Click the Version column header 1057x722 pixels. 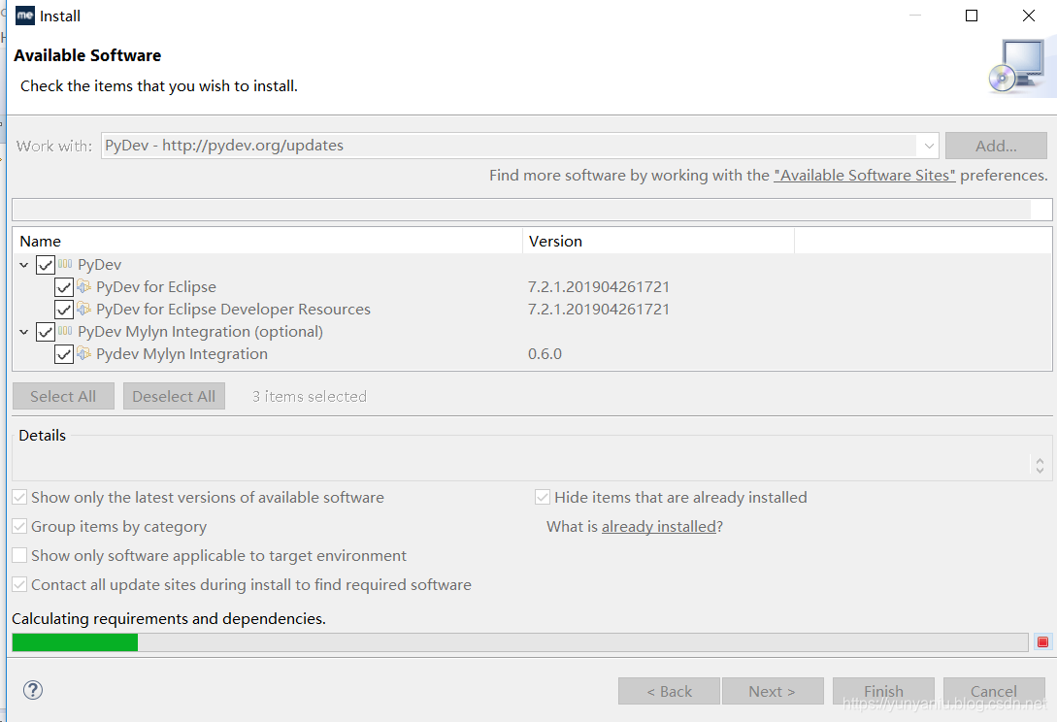(659, 241)
